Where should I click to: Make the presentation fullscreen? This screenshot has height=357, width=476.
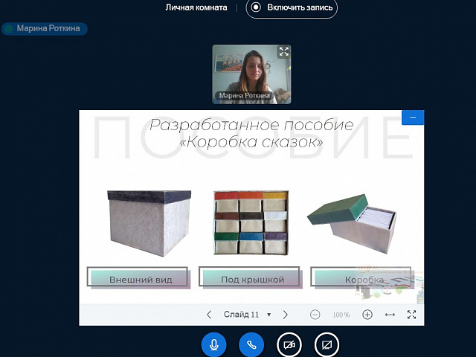pyautogui.click(x=412, y=315)
